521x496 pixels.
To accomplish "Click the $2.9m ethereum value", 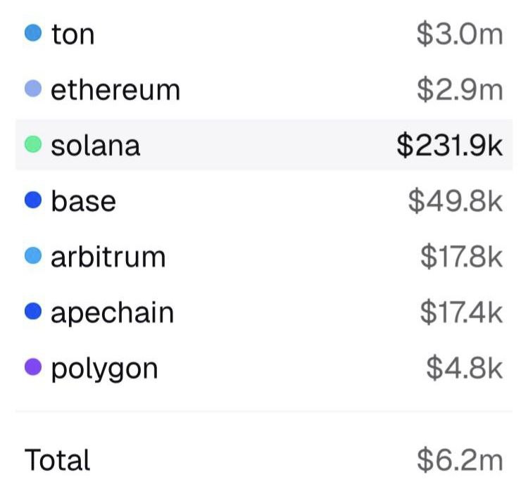I will pyautogui.click(x=460, y=89).
